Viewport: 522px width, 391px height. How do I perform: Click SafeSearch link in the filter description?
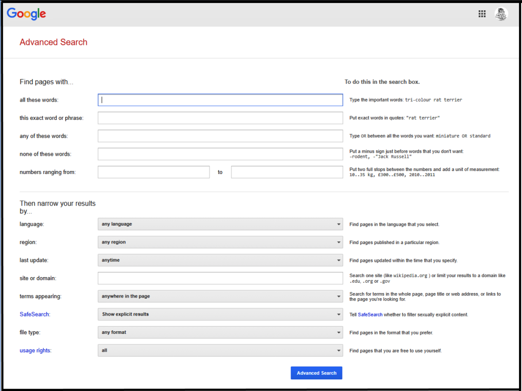(x=370, y=314)
